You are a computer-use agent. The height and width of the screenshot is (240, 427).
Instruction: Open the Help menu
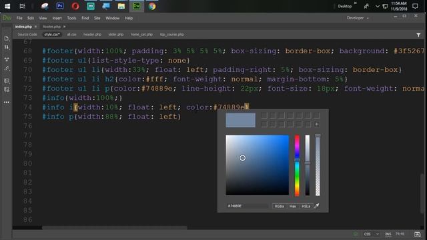tap(129, 18)
